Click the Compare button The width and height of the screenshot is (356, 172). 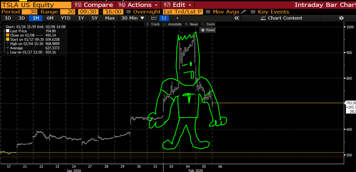click(x=94, y=5)
